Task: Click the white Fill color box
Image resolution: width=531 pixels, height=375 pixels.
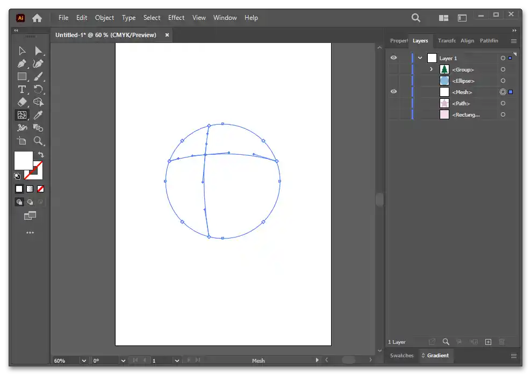Action: coord(23,160)
